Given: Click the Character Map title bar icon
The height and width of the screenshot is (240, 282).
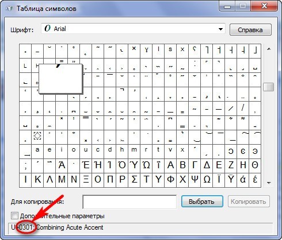Looking at the screenshot, I should pos(9,9).
